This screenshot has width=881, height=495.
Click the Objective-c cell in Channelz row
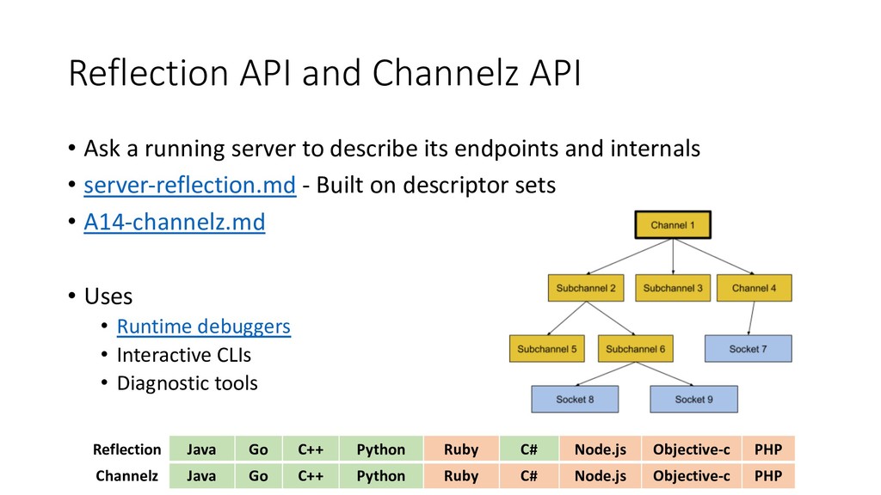tap(692, 476)
